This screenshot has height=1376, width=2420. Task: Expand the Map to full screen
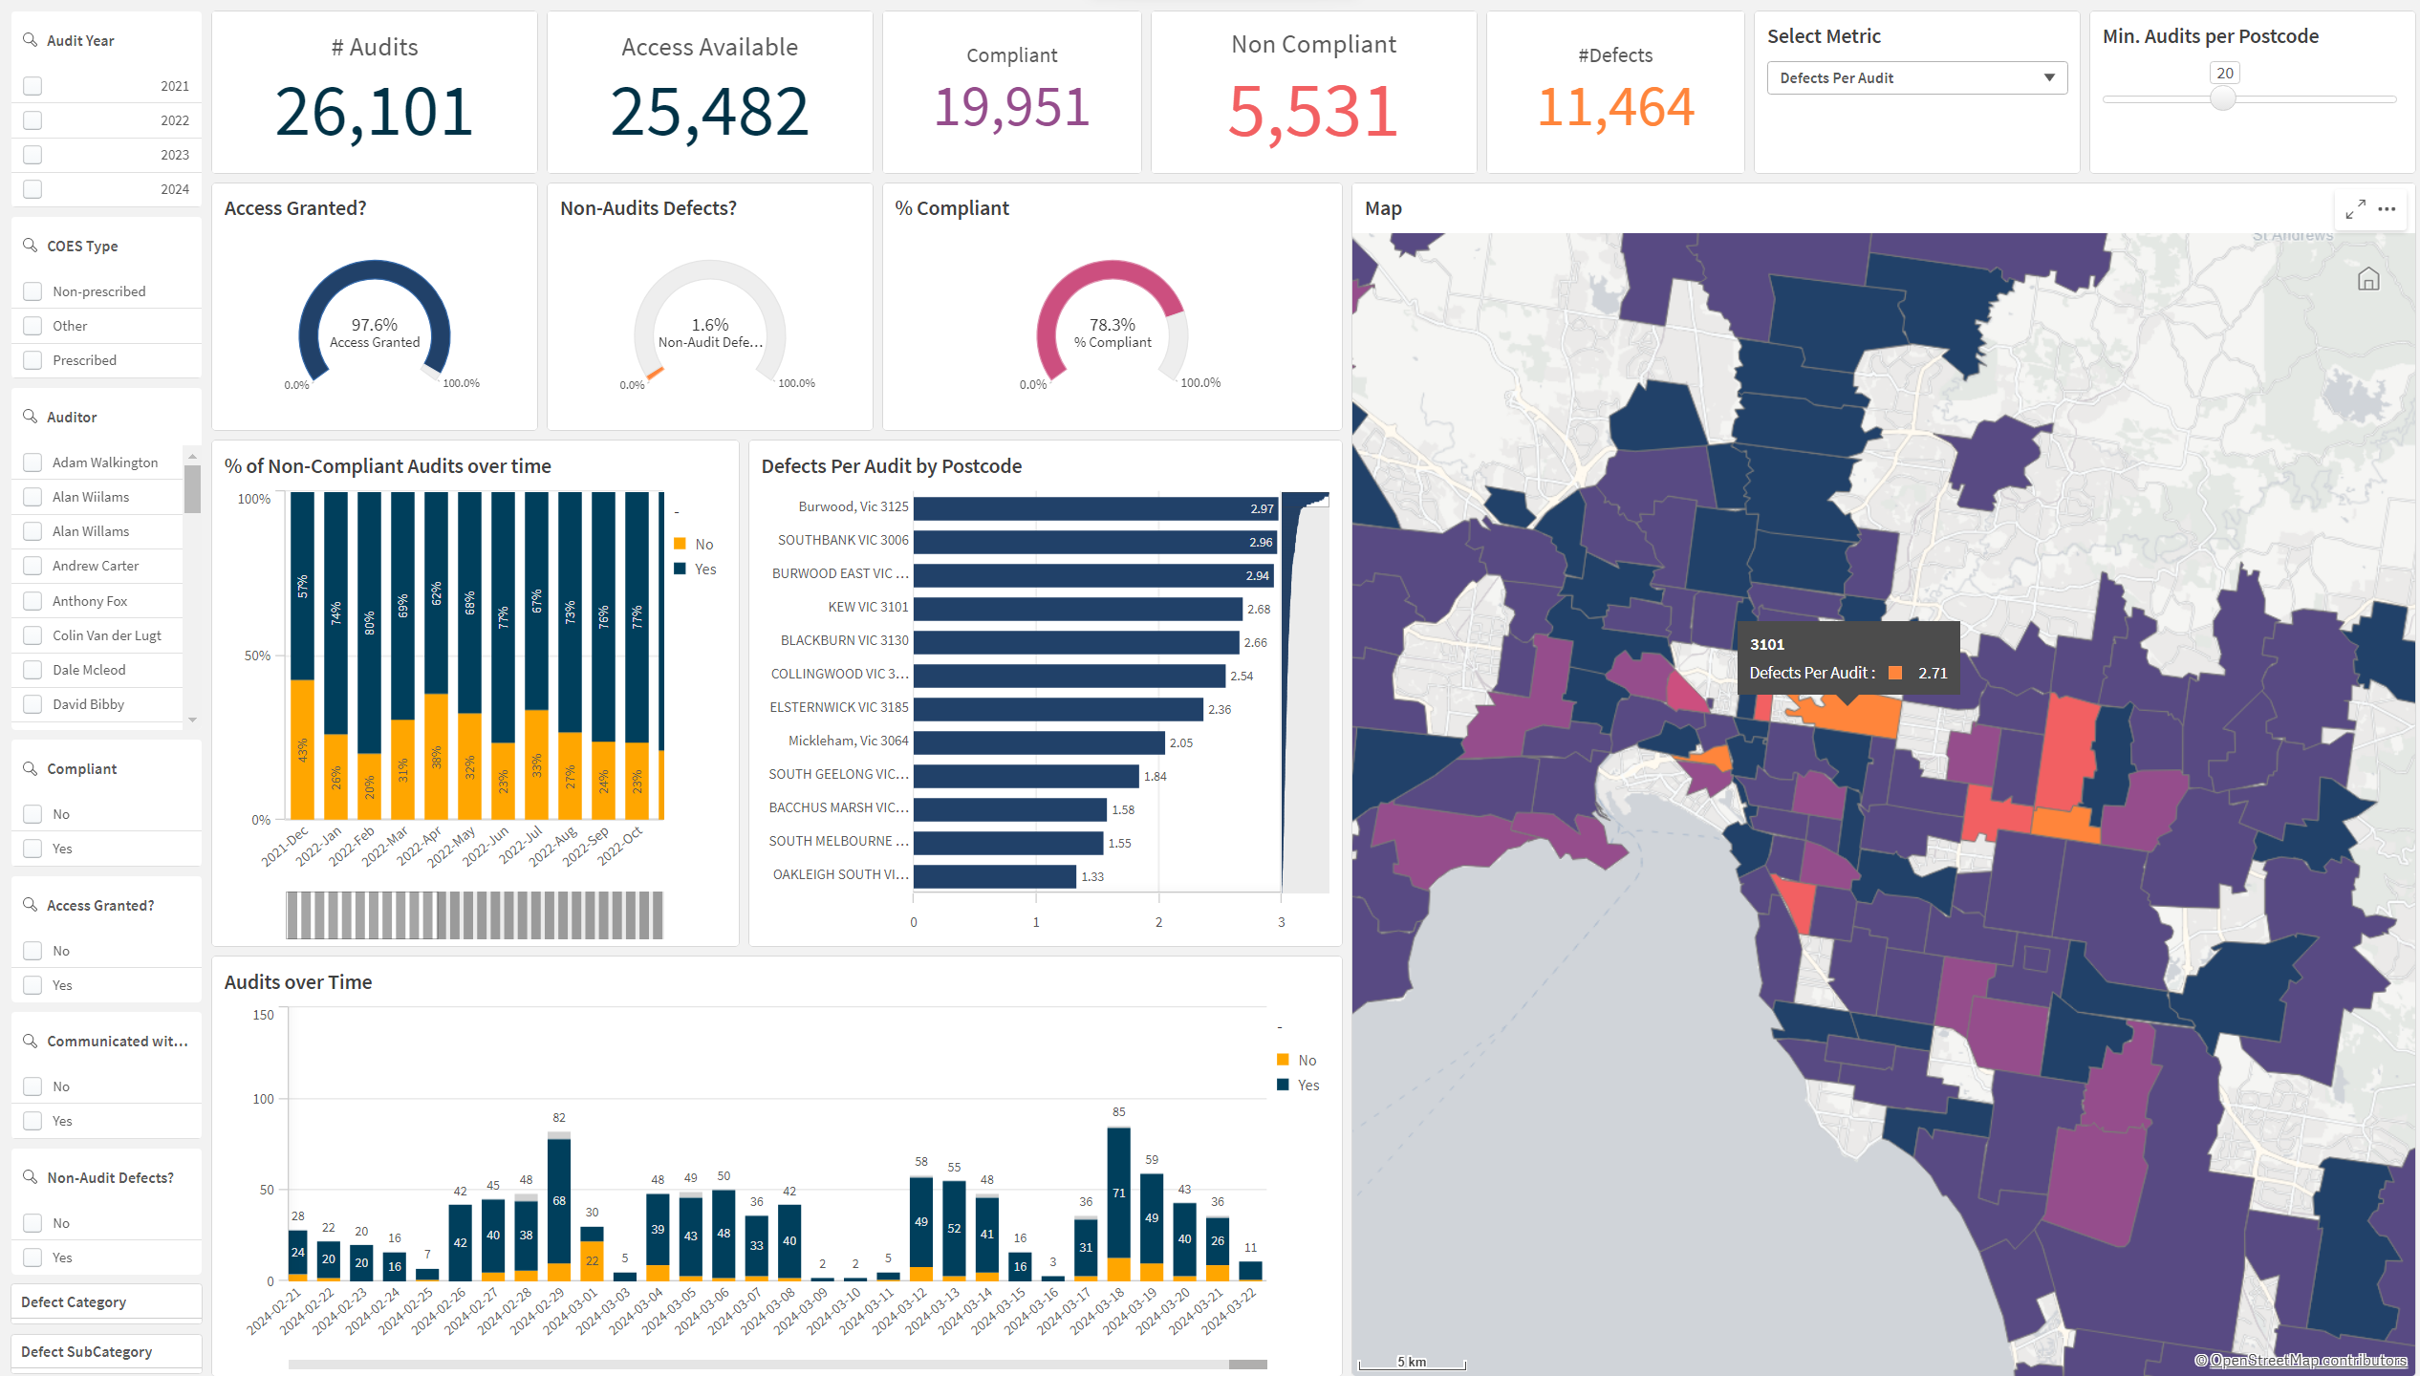[2356, 208]
